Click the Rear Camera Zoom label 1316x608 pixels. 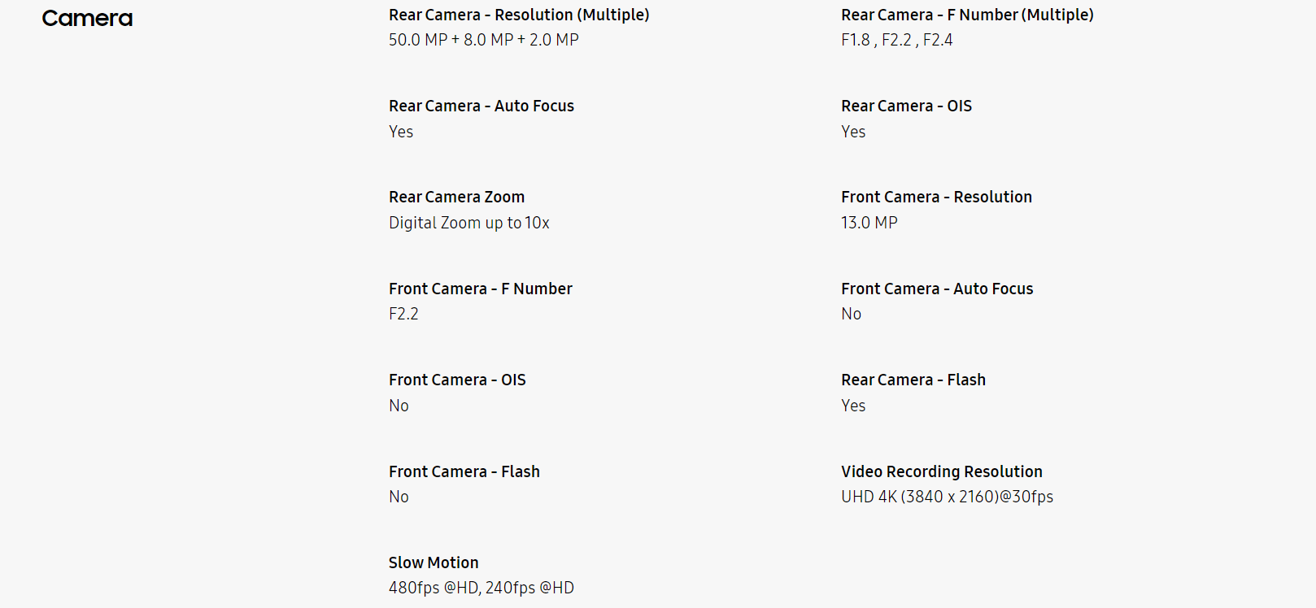pos(456,197)
